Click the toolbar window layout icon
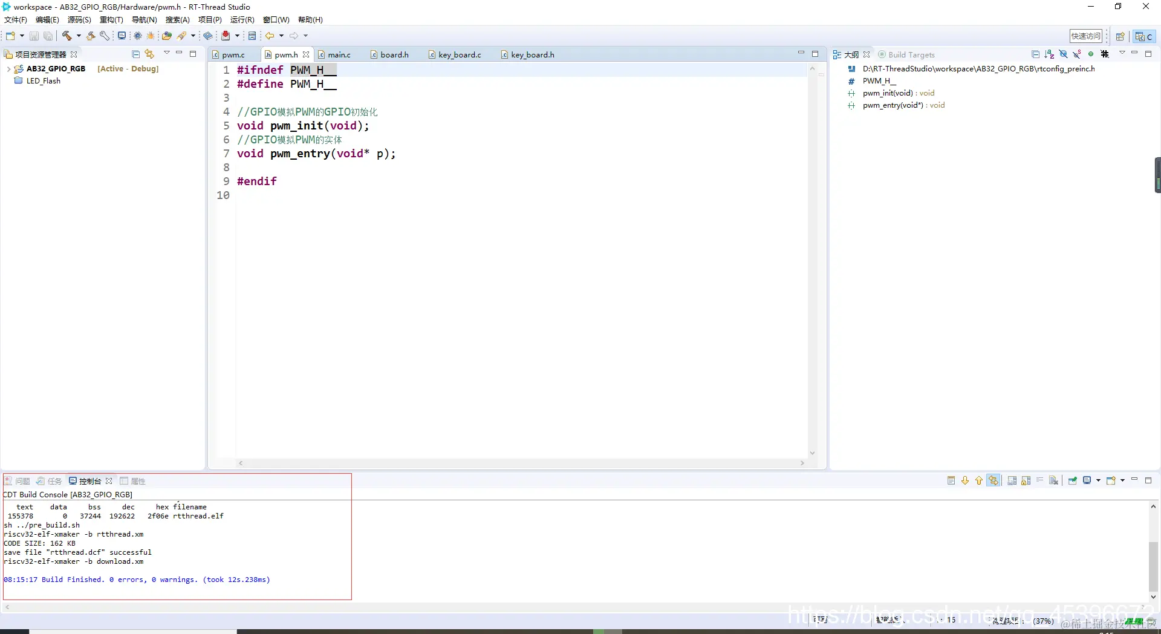 click(252, 36)
